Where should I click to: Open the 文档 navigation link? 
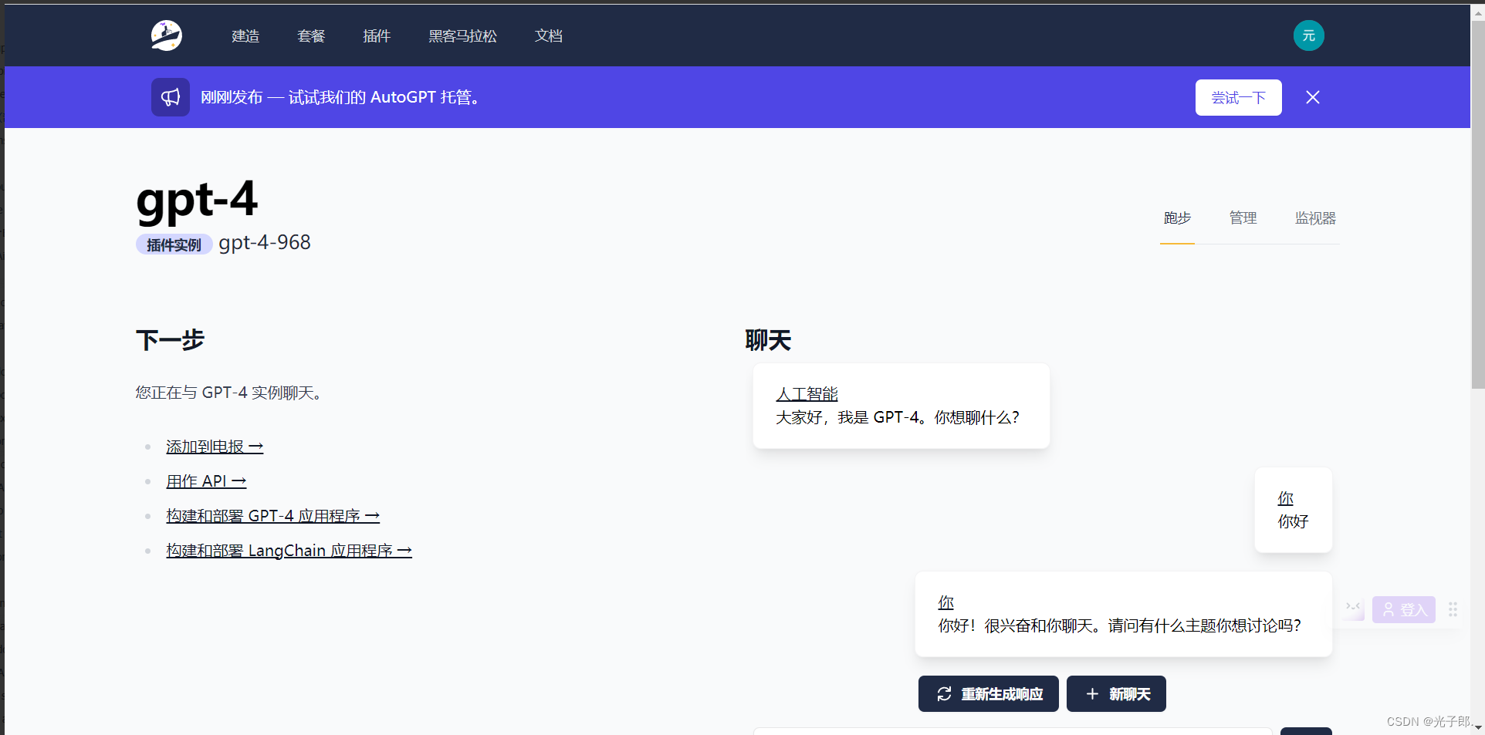549,36
